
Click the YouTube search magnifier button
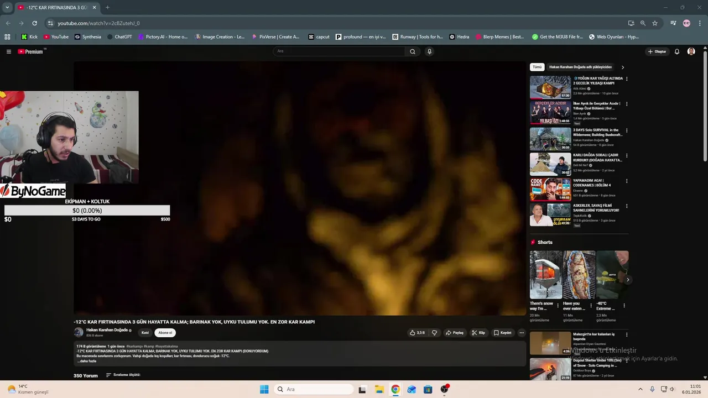(x=412, y=51)
